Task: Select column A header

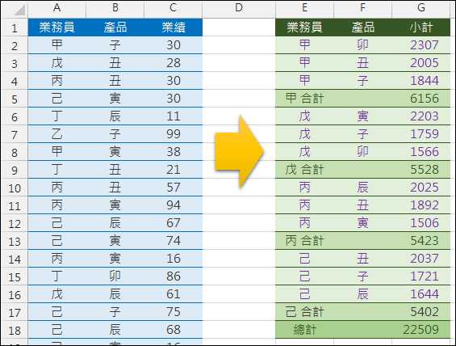Action: pyautogui.click(x=57, y=10)
